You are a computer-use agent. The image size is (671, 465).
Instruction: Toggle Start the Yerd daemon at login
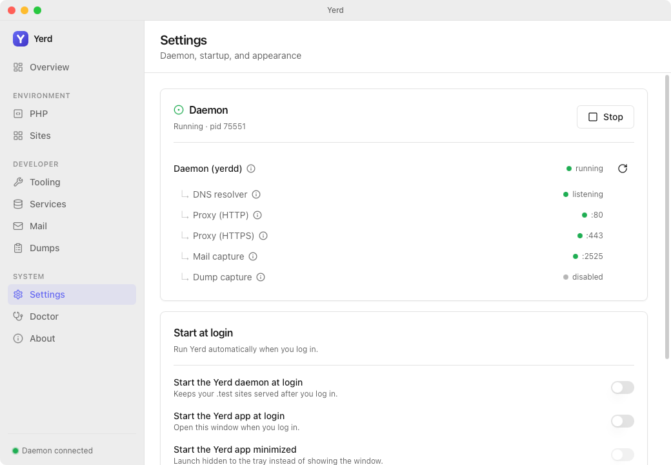(x=622, y=387)
